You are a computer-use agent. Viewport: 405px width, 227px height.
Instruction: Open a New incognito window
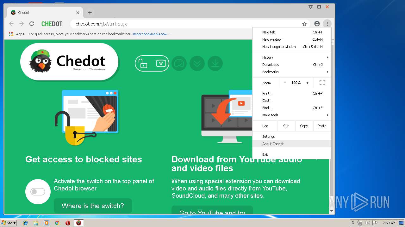(292, 47)
